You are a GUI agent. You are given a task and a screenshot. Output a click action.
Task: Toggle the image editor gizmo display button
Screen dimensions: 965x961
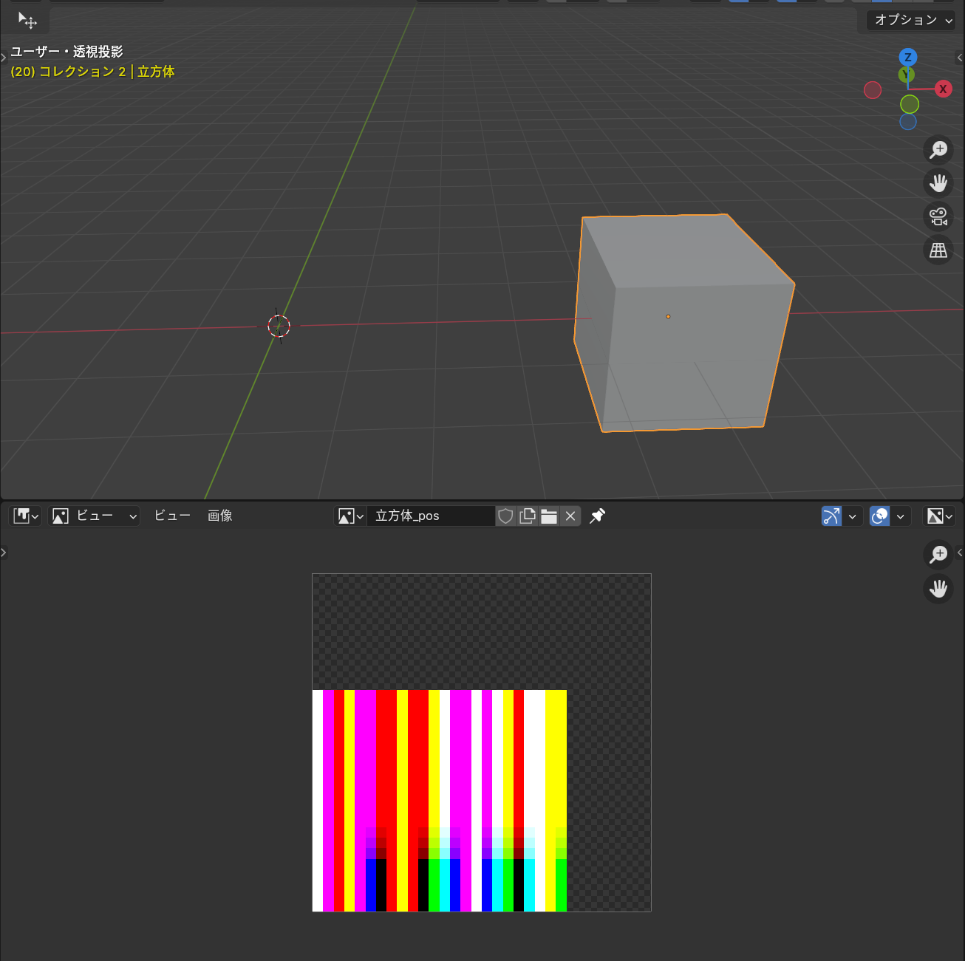click(832, 516)
